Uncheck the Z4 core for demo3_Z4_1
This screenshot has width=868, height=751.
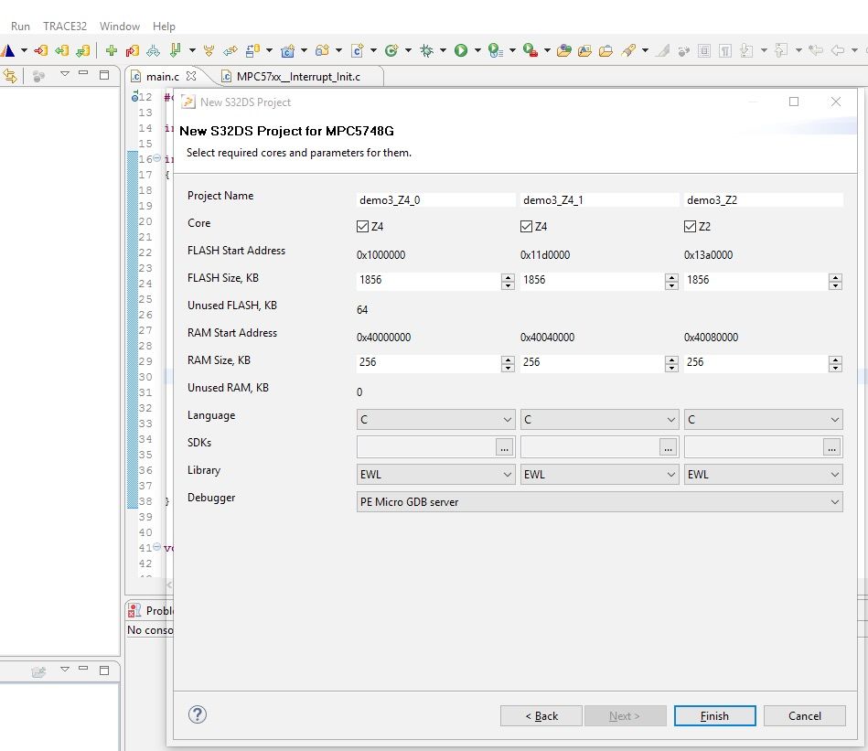pos(527,226)
